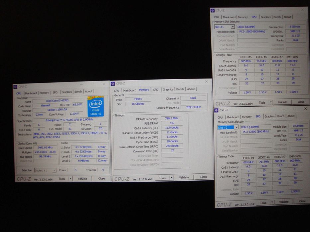Click the Close button in the Slot #2 SPD window footer
310x232 pixels.
[x=302, y=201]
